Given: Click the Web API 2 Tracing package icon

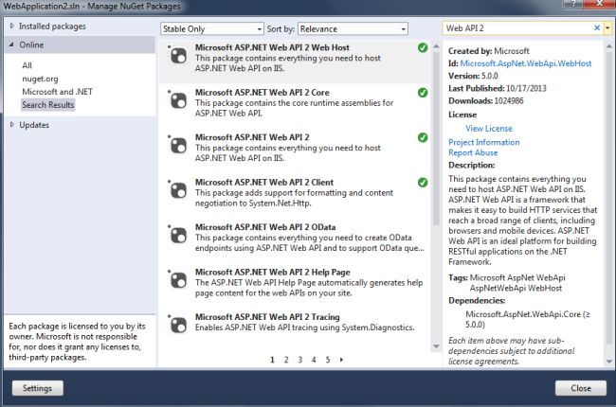Looking at the screenshot, I should click(178, 326).
